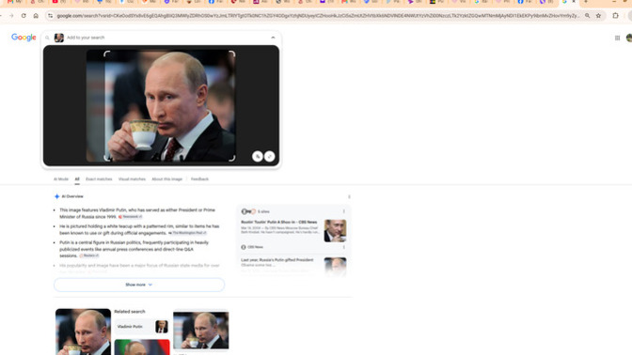Click the CBS News article thumbnail
Viewport: 632px width, 355px height.
tap(335, 231)
